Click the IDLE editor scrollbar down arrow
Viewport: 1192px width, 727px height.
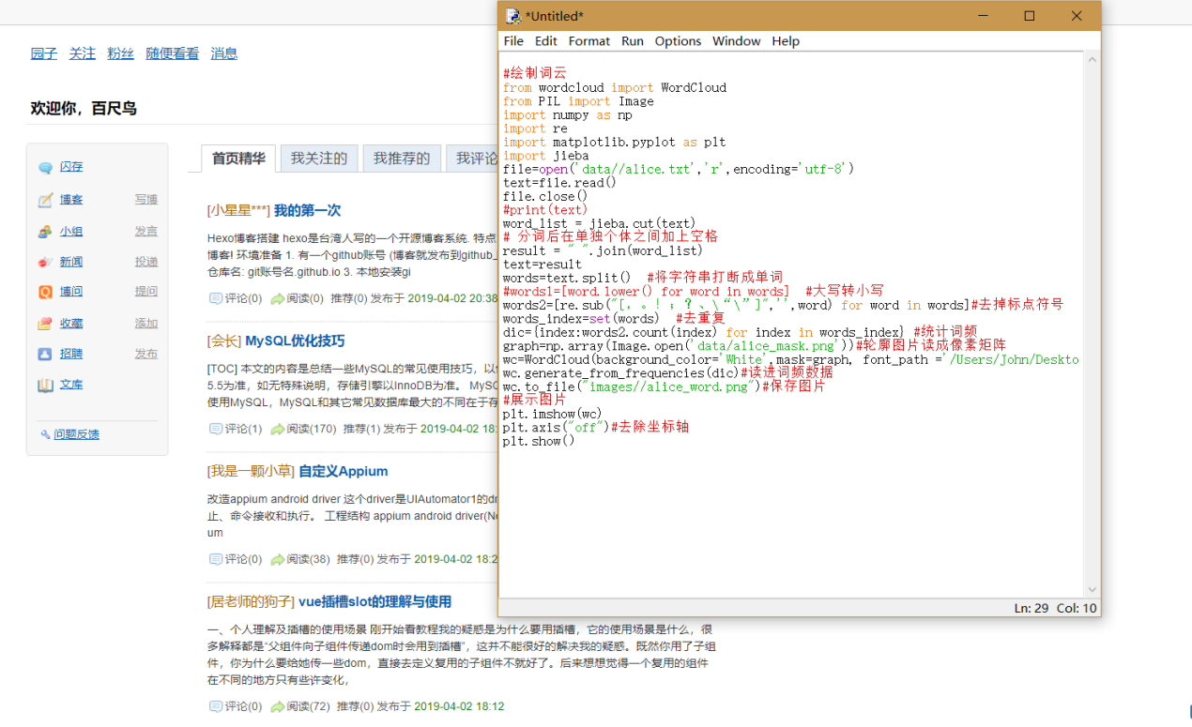(x=1092, y=590)
